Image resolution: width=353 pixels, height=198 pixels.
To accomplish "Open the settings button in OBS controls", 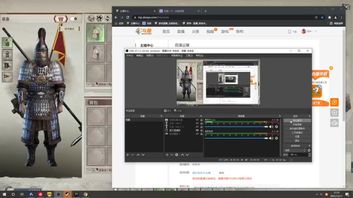I will click(297, 137).
